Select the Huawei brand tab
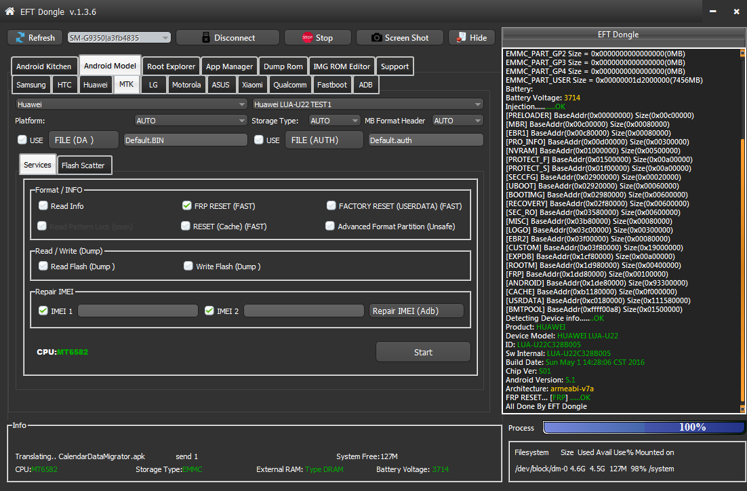 96,84
